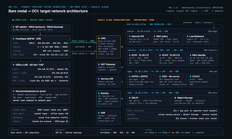232x139 pixels.
Task: Click the green IPsec A legend swatch
Action: pyautogui.click(x=146, y=133)
